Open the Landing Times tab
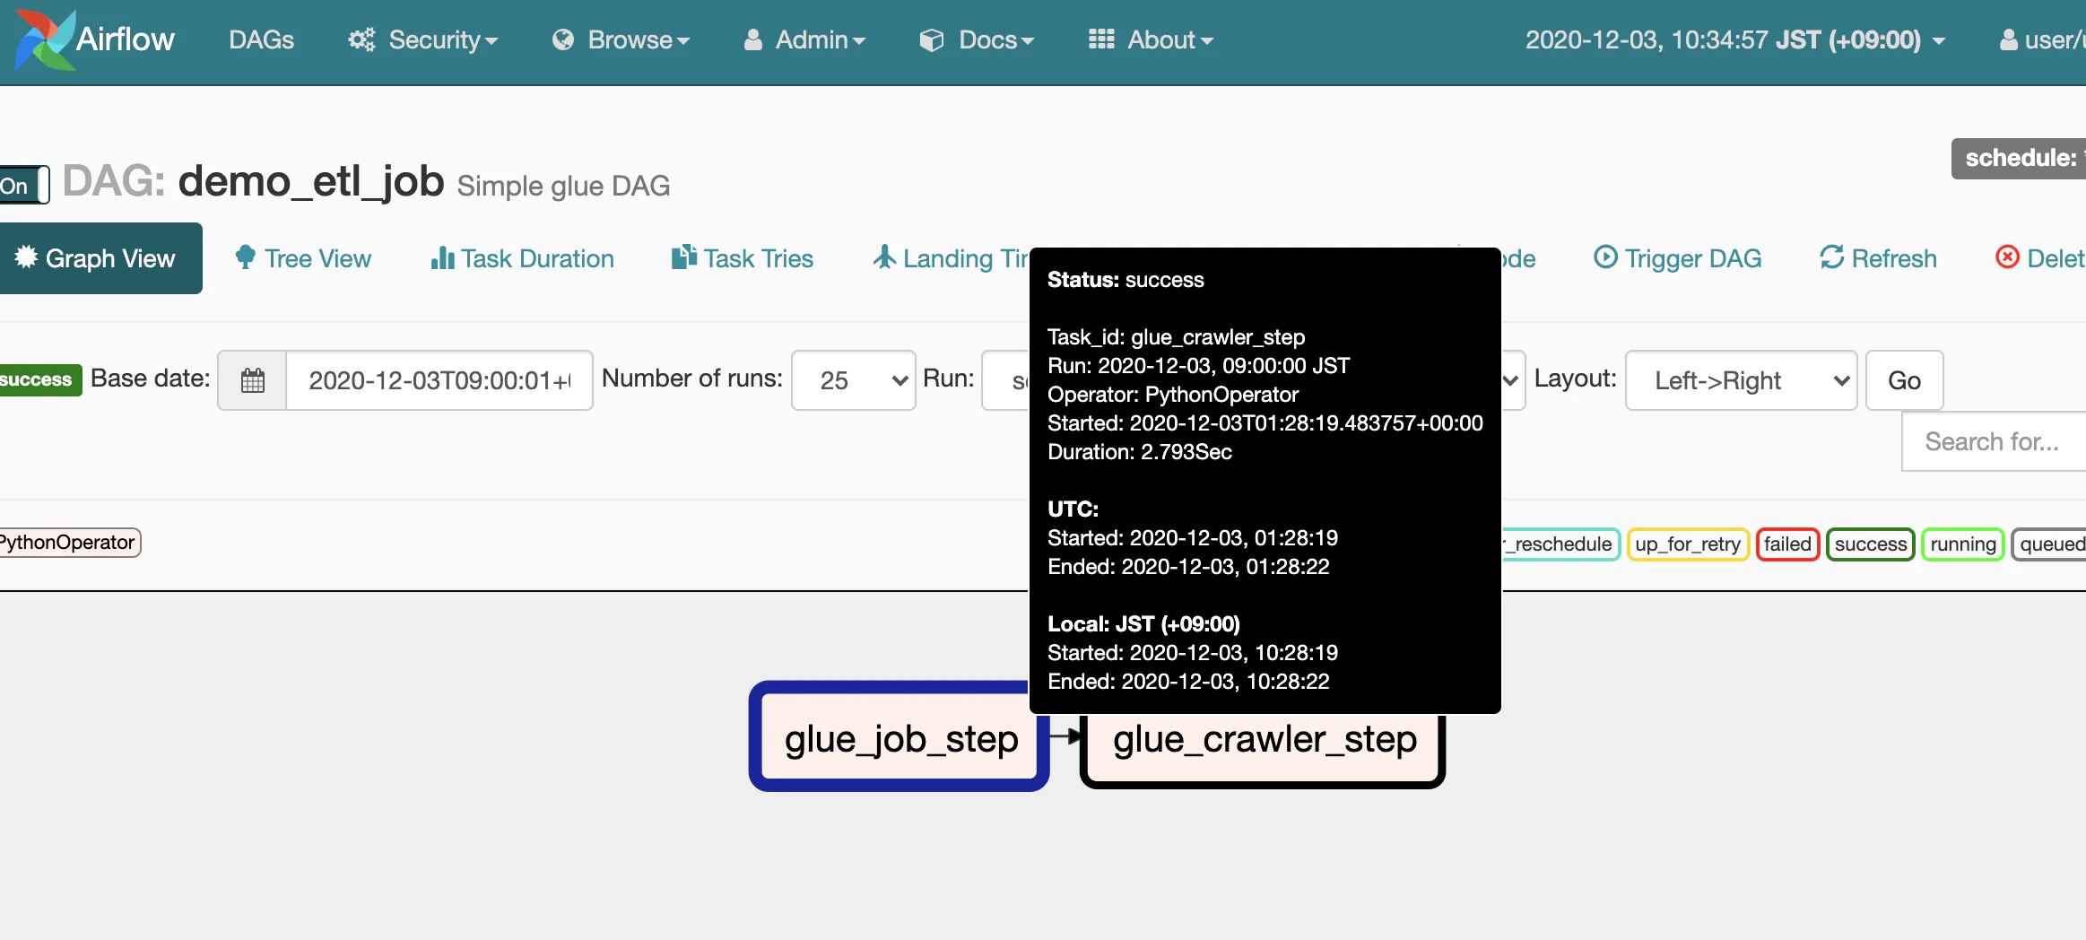 click(951, 258)
